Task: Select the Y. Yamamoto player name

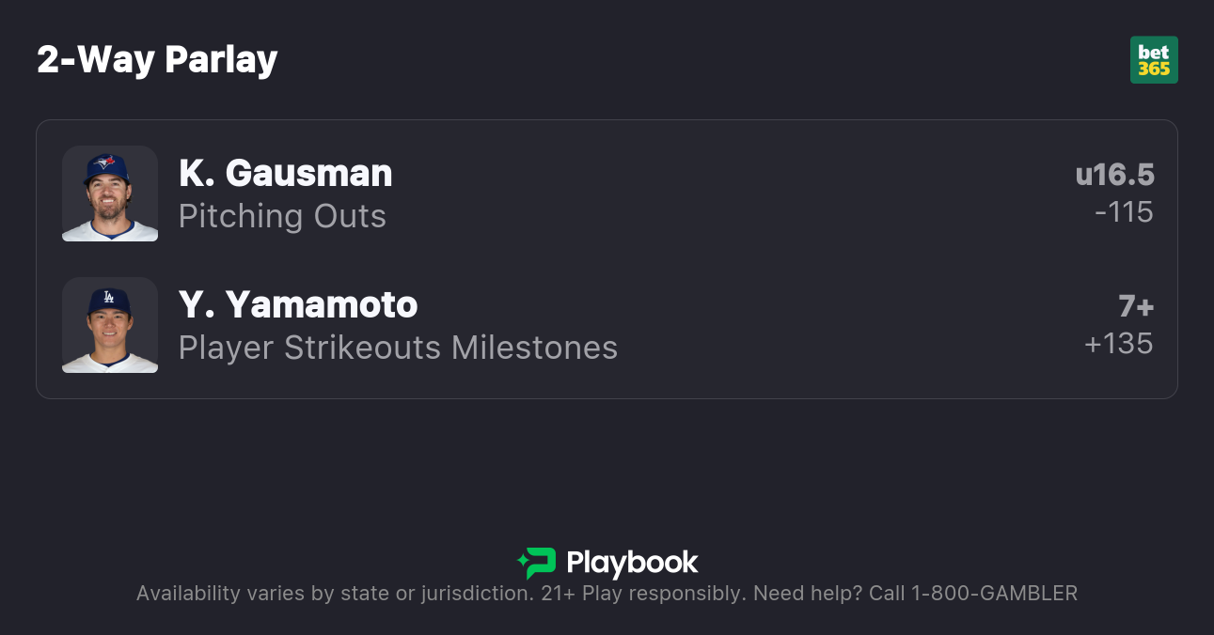Action: point(298,304)
